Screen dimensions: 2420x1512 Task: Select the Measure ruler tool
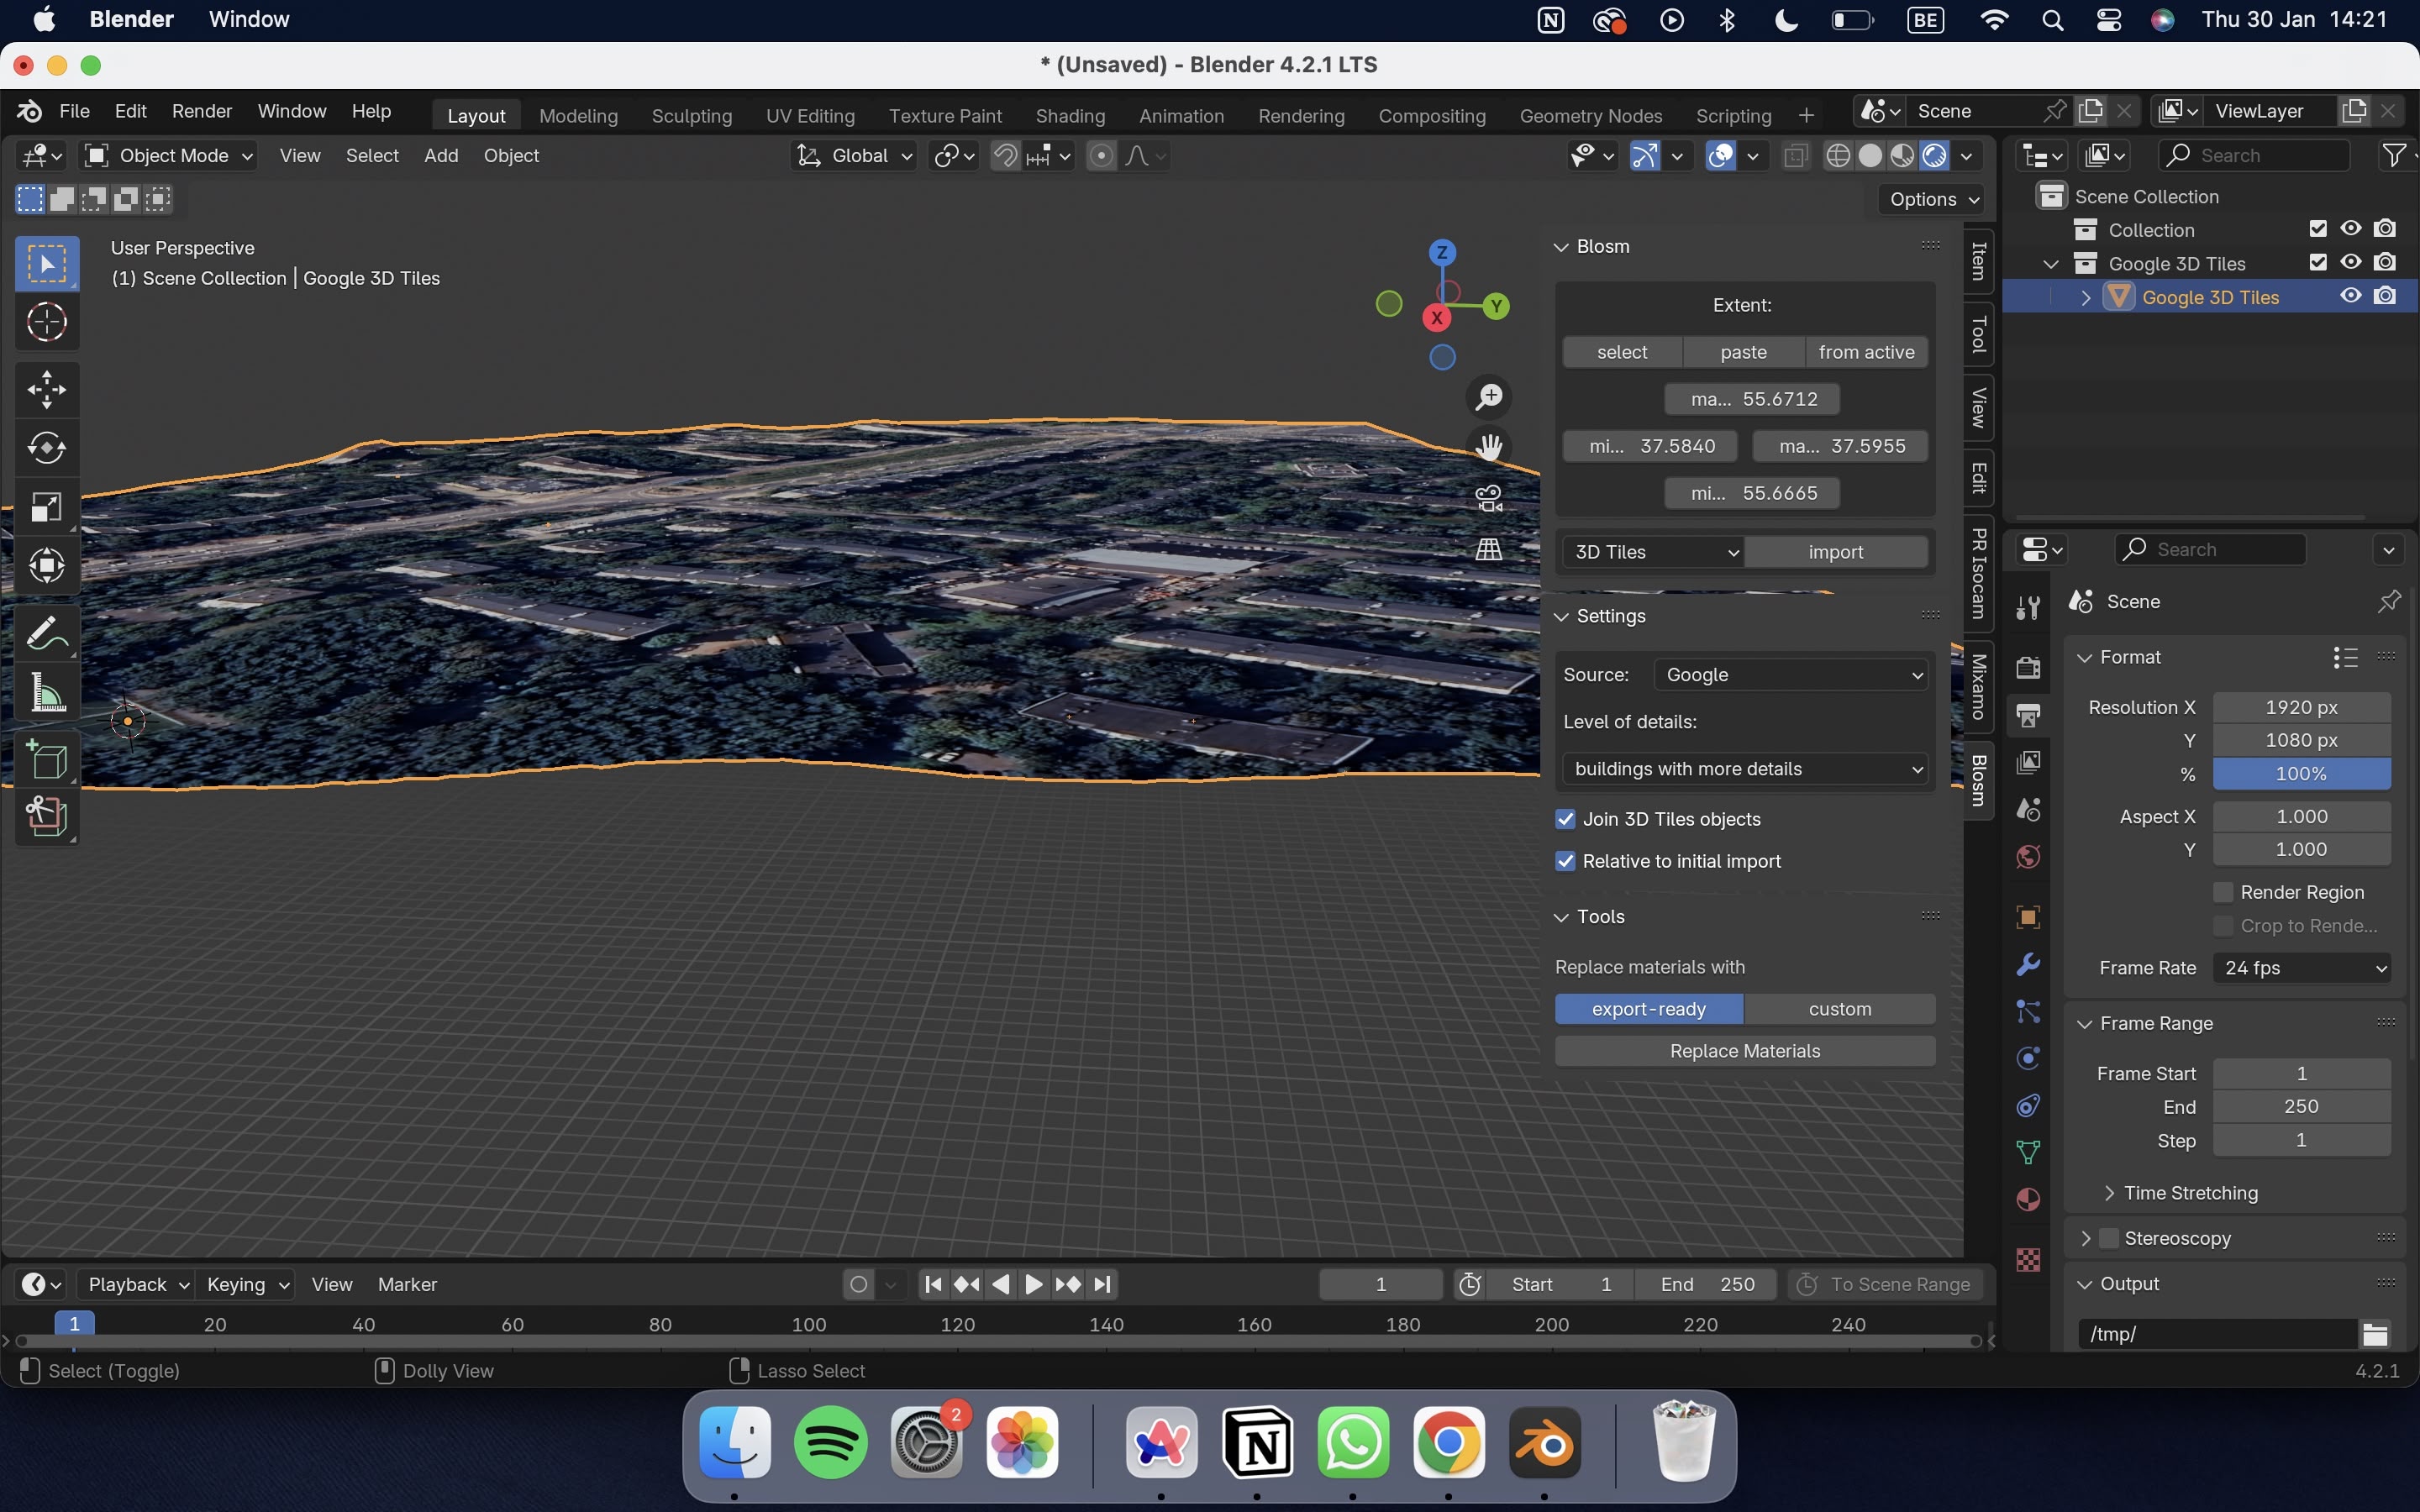(x=46, y=691)
